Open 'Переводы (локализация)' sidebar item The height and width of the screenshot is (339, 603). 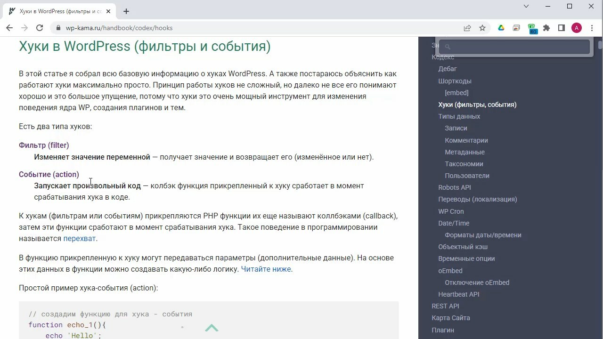click(x=478, y=199)
